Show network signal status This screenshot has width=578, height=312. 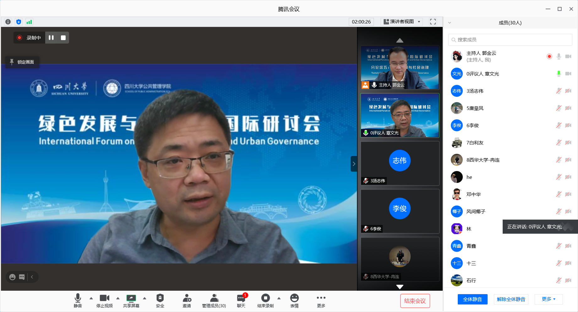coord(29,22)
